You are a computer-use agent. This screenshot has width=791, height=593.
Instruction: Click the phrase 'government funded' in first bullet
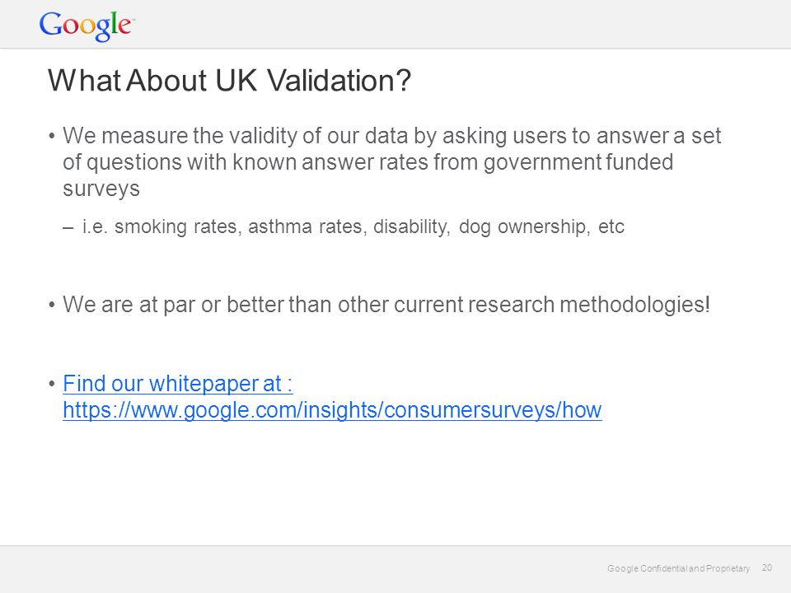[578, 162]
